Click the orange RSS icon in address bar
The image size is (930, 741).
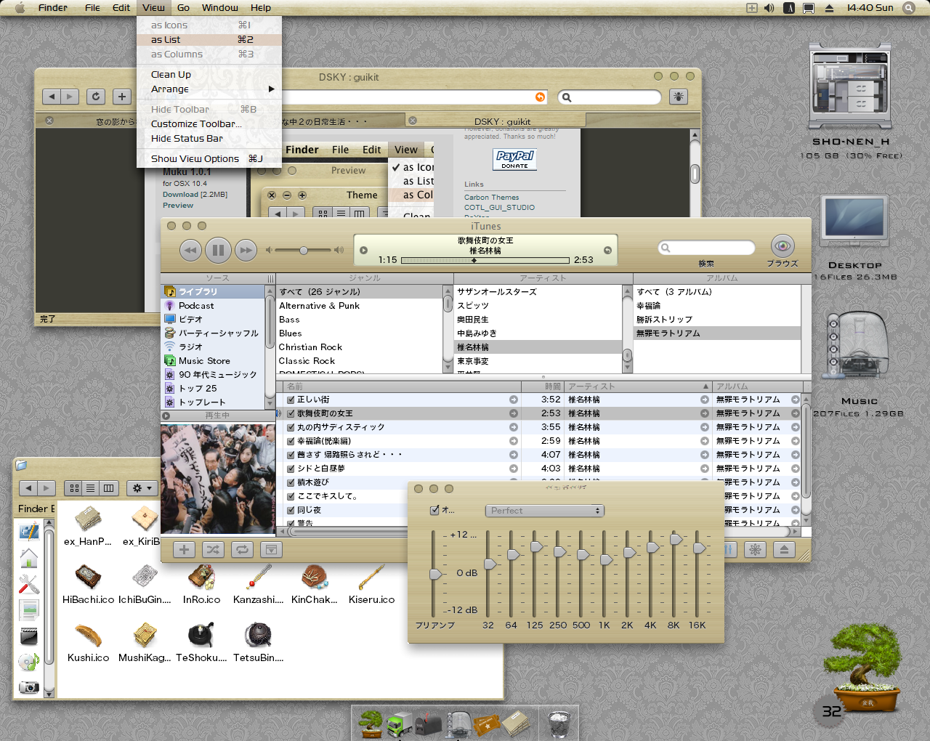pos(540,97)
